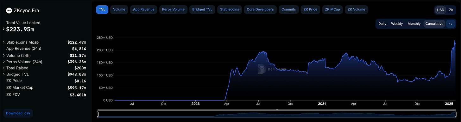Expand the Perps Volume (24h) row

point(4,62)
